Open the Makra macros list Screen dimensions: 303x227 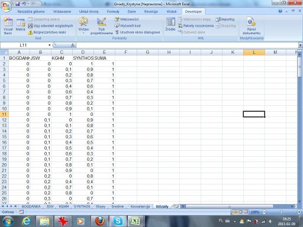point(20,25)
